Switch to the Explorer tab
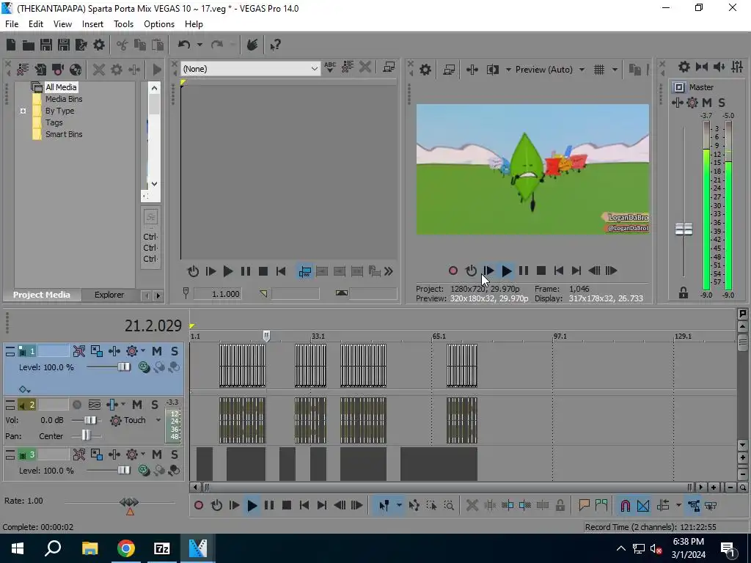The image size is (751, 563). 109,295
